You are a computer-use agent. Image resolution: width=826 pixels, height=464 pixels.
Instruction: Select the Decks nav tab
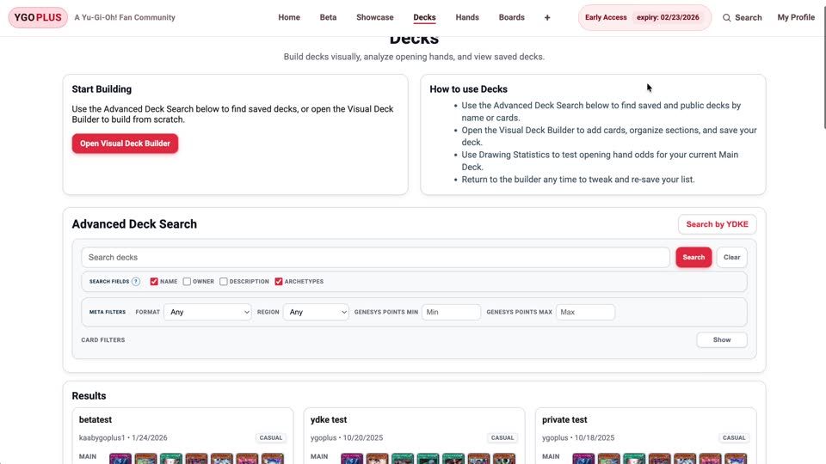[x=424, y=17]
